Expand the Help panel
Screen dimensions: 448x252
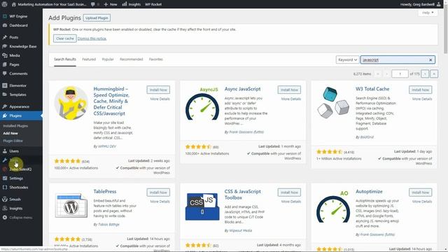428,13
